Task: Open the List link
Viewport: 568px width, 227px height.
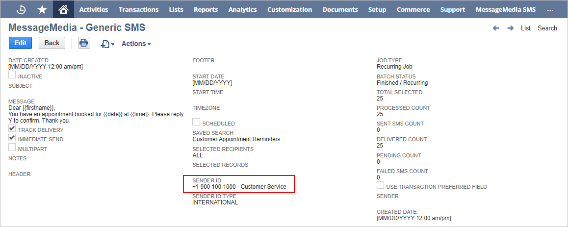Action: [526, 28]
